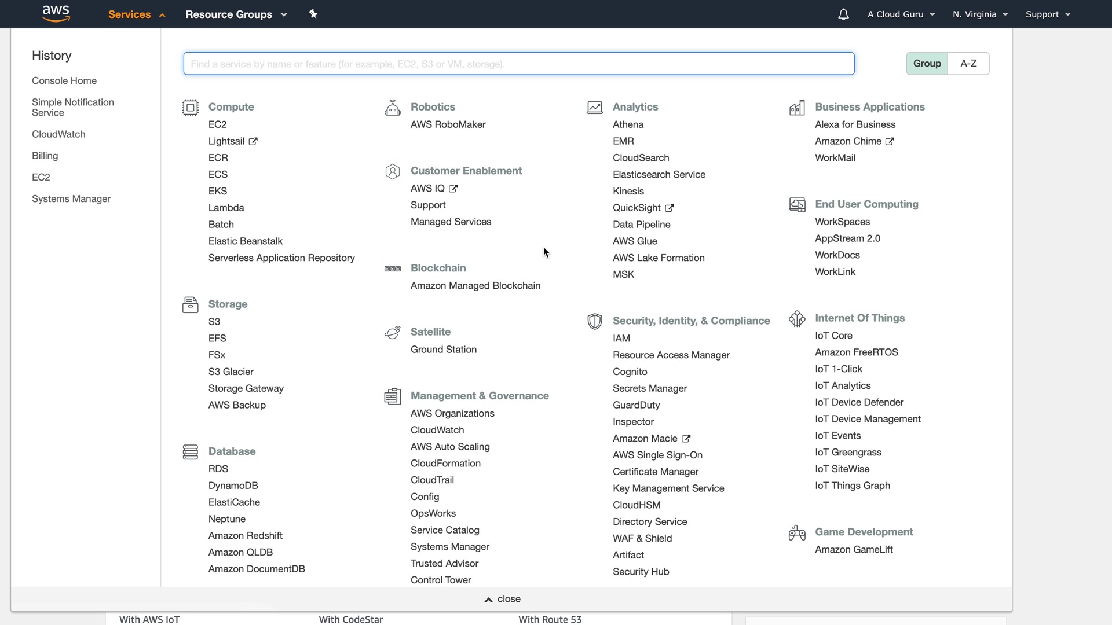This screenshot has width=1112, height=625.
Task: Focus the find a service search field
Action: click(518, 64)
